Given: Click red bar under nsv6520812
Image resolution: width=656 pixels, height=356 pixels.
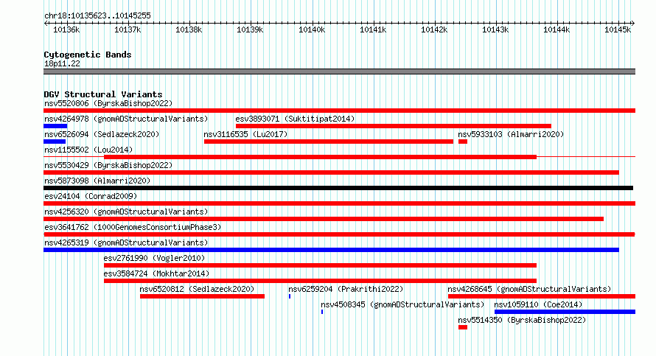Looking at the screenshot, I should click(202, 296).
